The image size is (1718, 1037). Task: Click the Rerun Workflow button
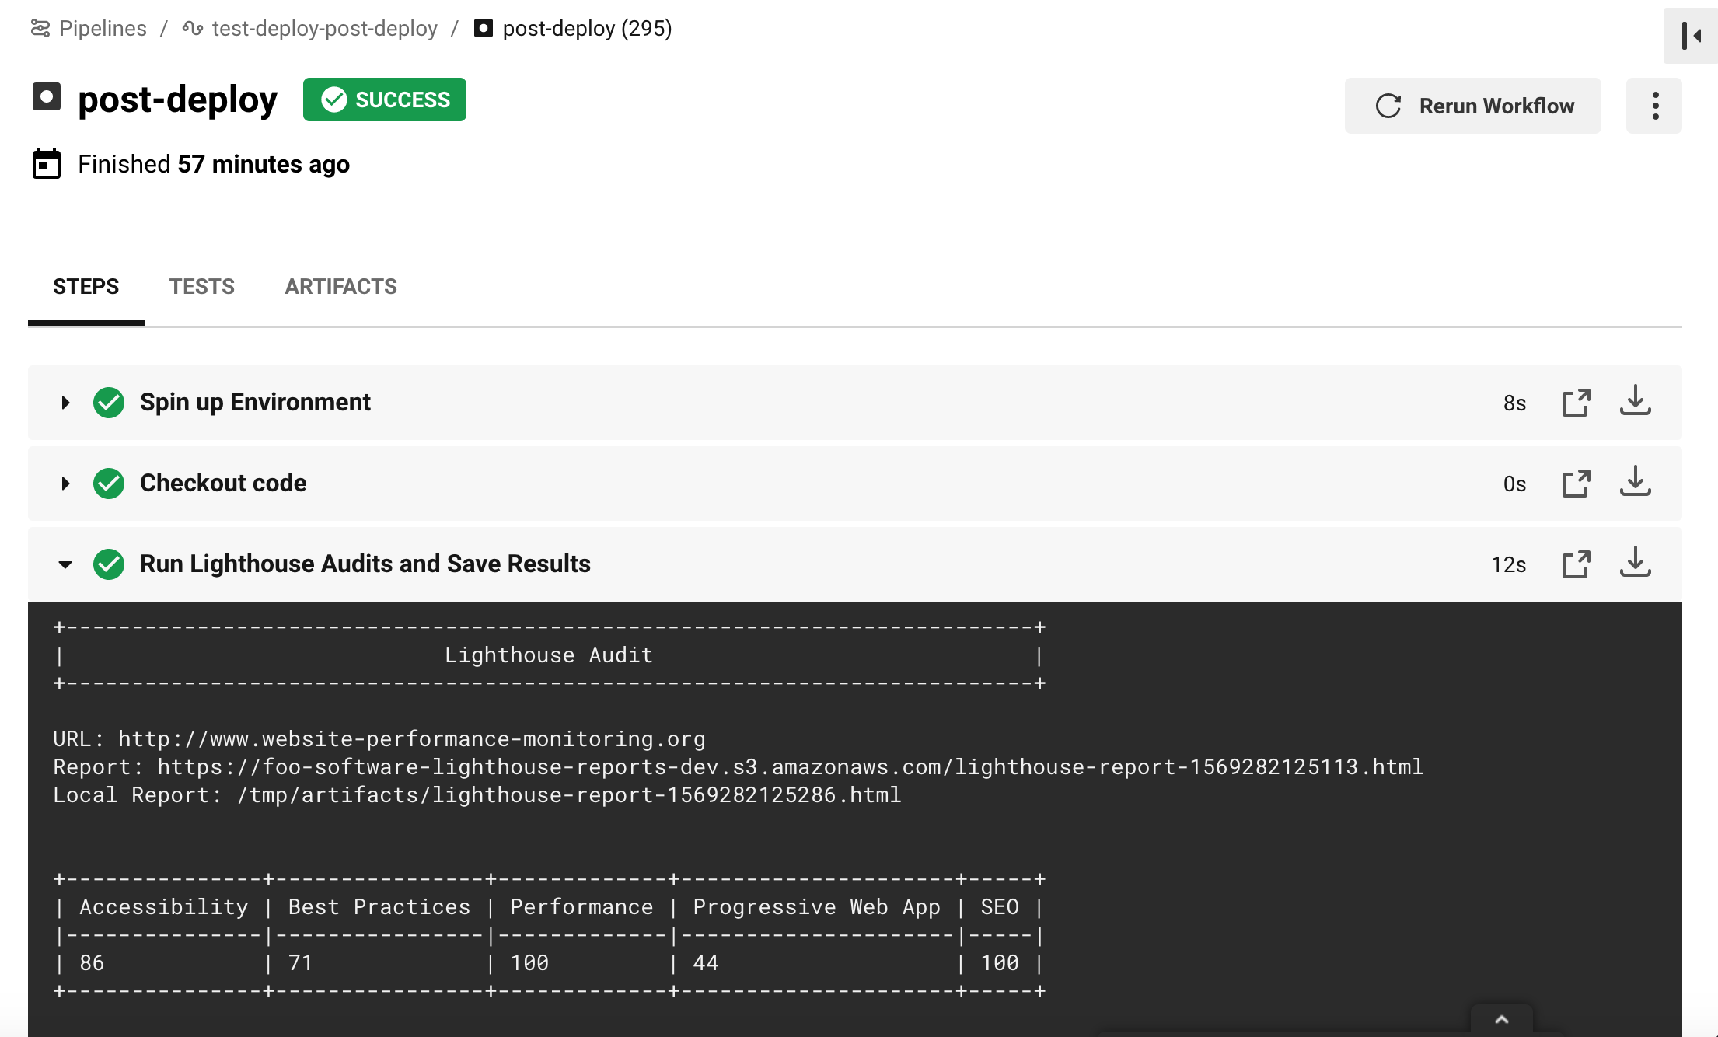point(1472,106)
